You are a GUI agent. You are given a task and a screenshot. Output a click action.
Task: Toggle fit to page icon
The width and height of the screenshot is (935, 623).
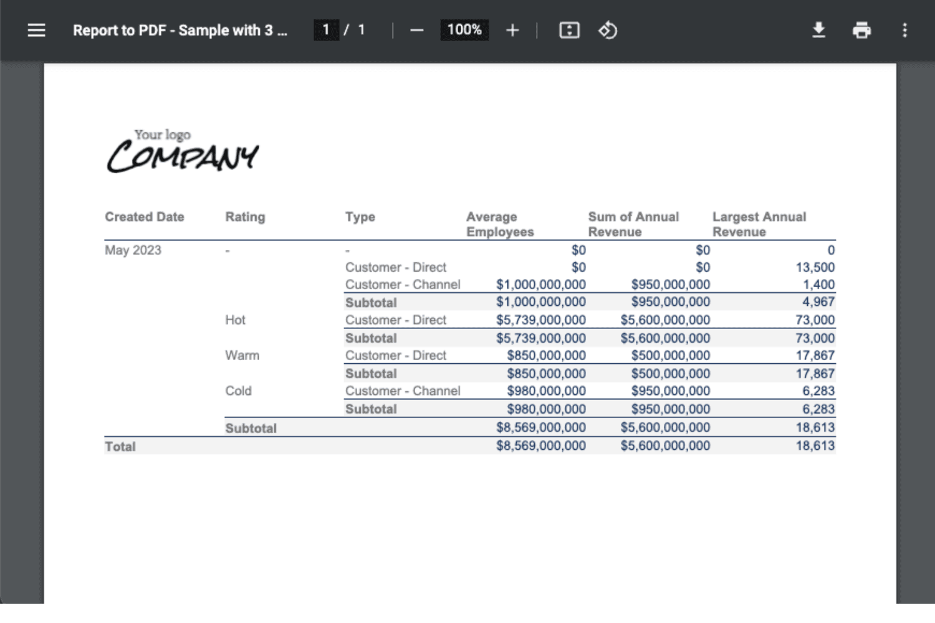569,30
